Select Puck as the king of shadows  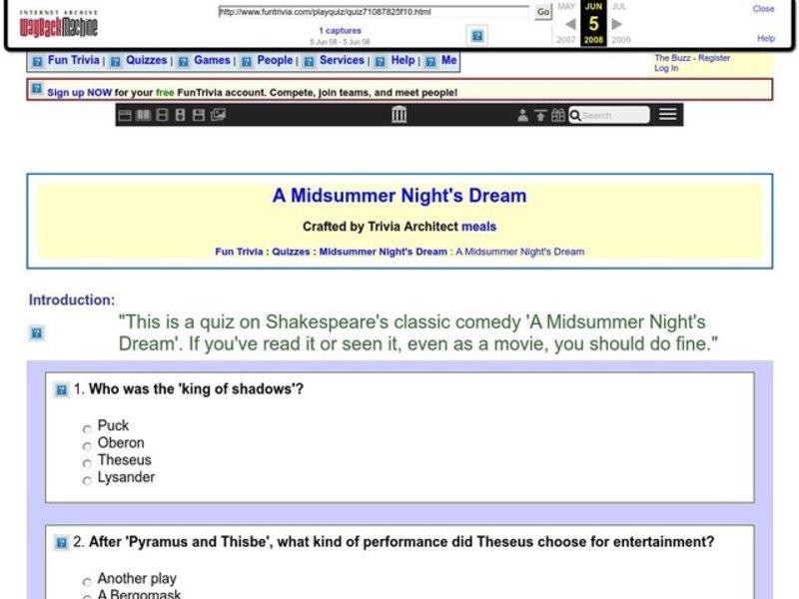[x=88, y=426]
